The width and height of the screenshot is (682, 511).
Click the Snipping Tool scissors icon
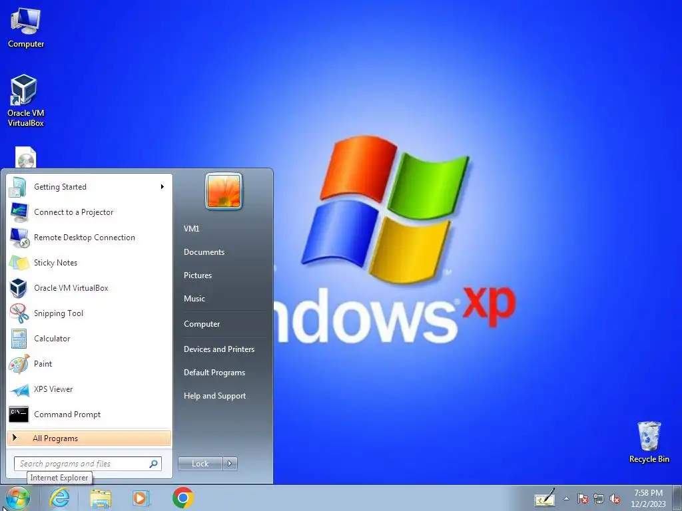(18, 313)
